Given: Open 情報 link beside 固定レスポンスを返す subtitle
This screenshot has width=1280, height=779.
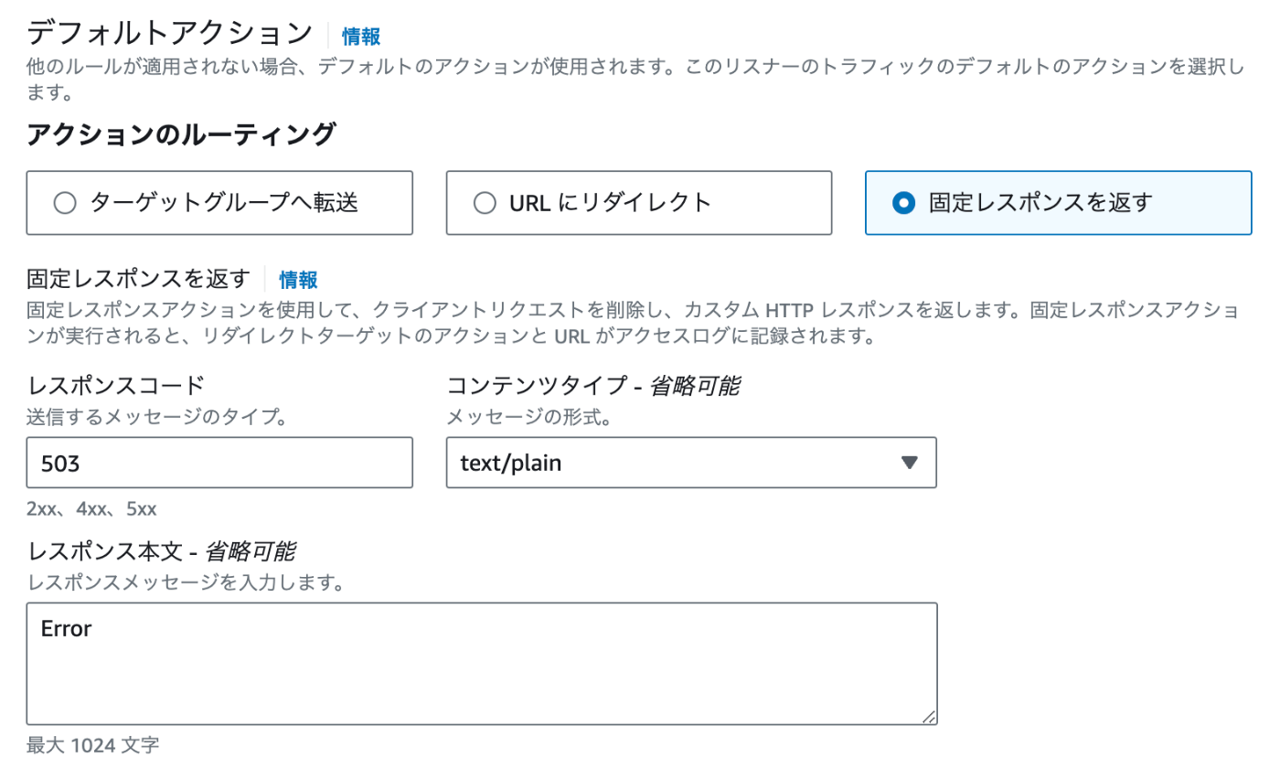Looking at the screenshot, I should click(x=299, y=280).
